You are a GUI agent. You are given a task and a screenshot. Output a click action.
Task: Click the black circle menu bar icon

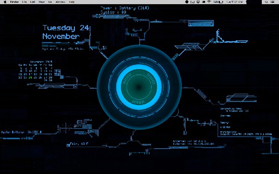(186, 2)
